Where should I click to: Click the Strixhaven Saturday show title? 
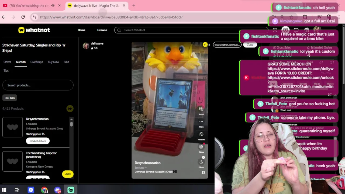click(x=34, y=48)
